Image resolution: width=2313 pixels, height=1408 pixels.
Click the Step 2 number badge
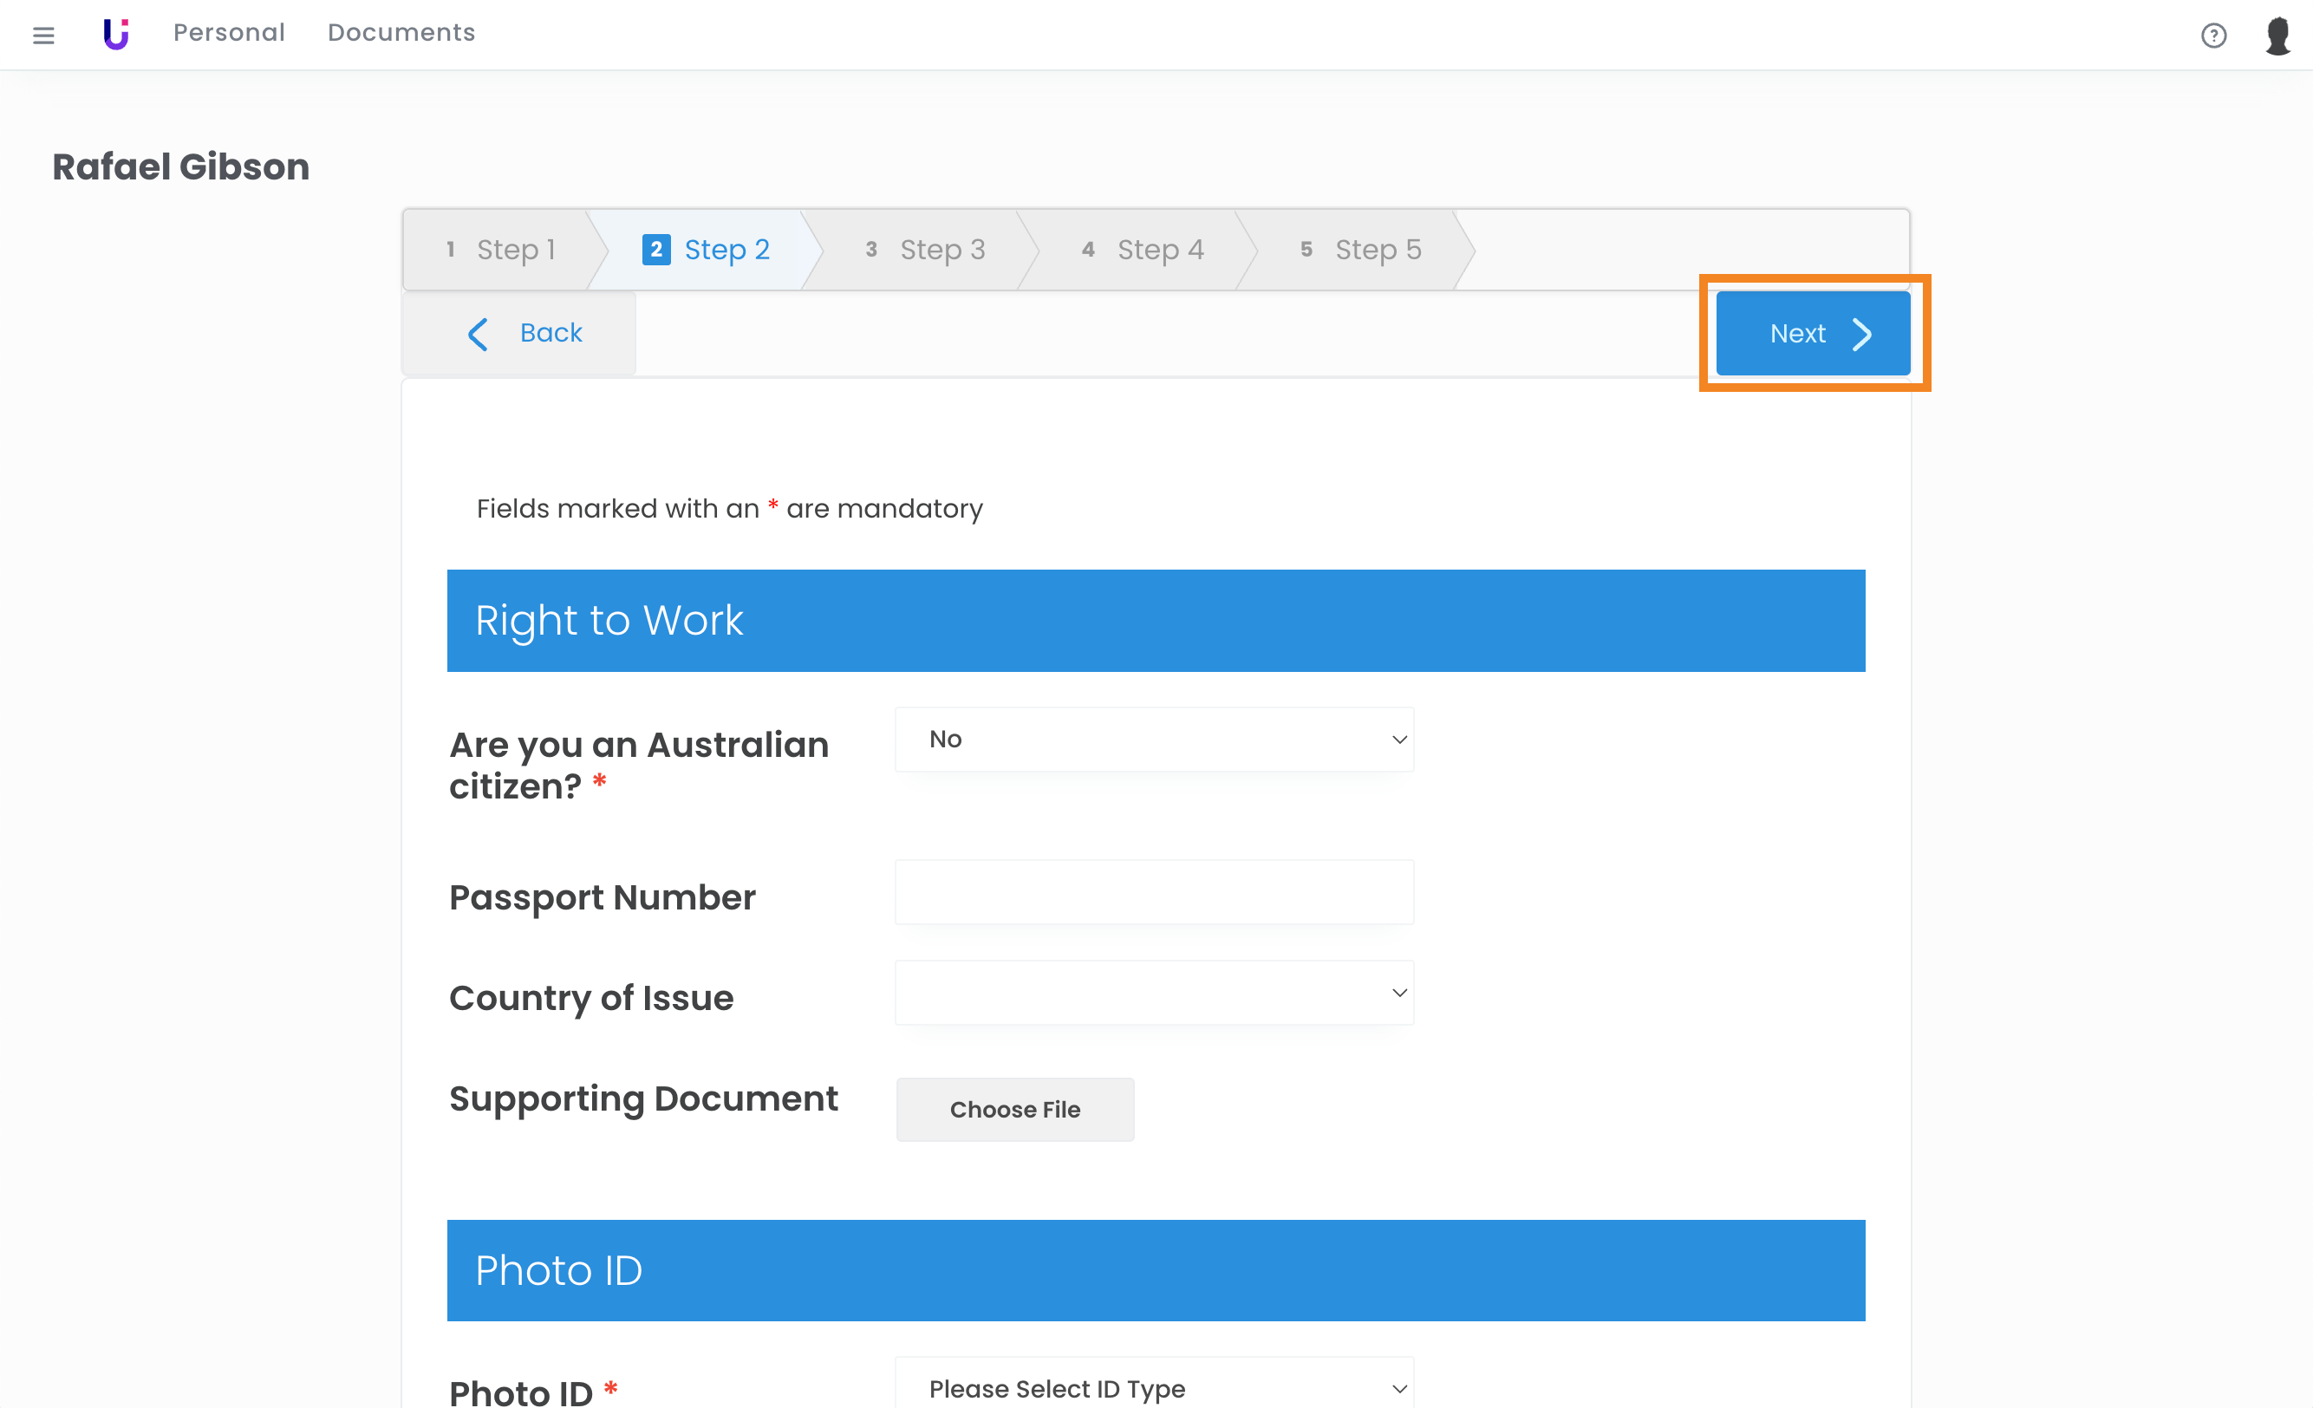(x=656, y=250)
